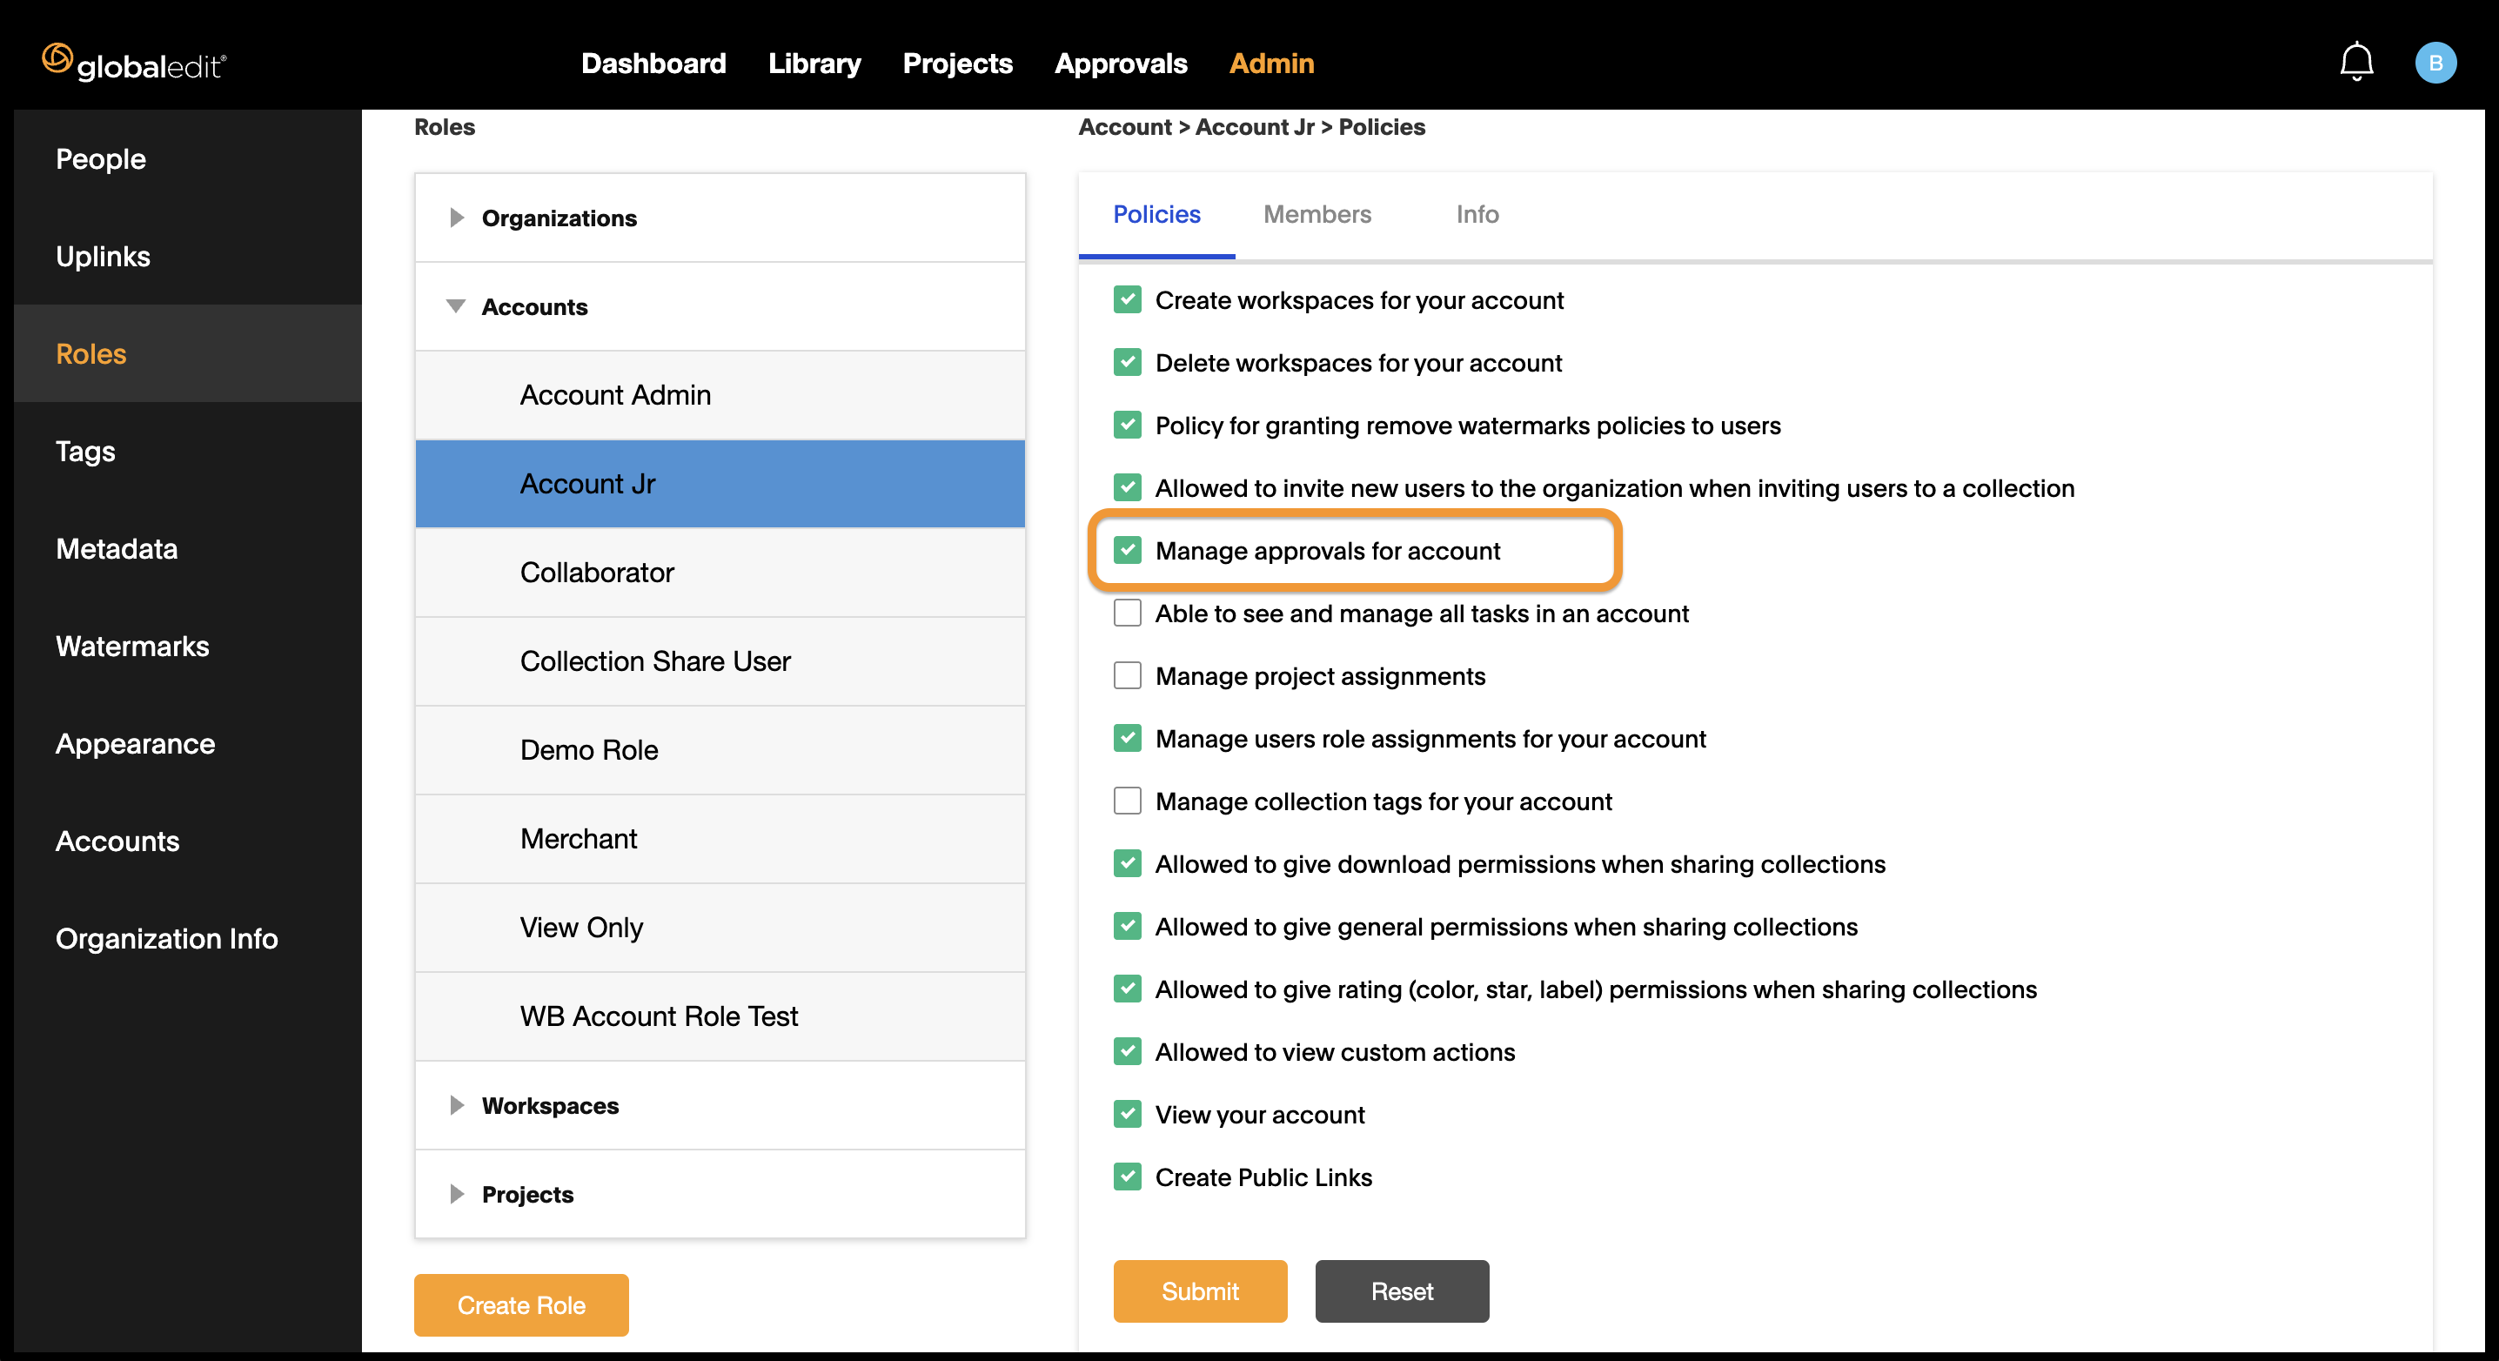Viewport: 2499px width, 1361px height.
Task: Go to Organization Info in sidebar
Action: point(187,939)
